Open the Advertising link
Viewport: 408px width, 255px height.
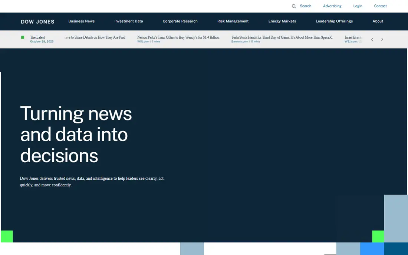pos(332,6)
